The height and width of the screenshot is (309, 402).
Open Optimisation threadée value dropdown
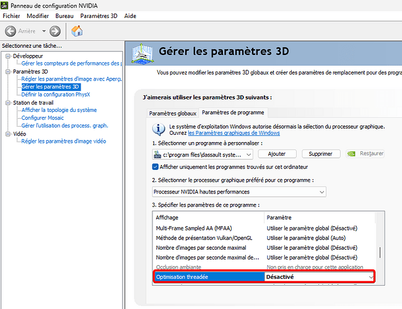[x=371, y=277]
